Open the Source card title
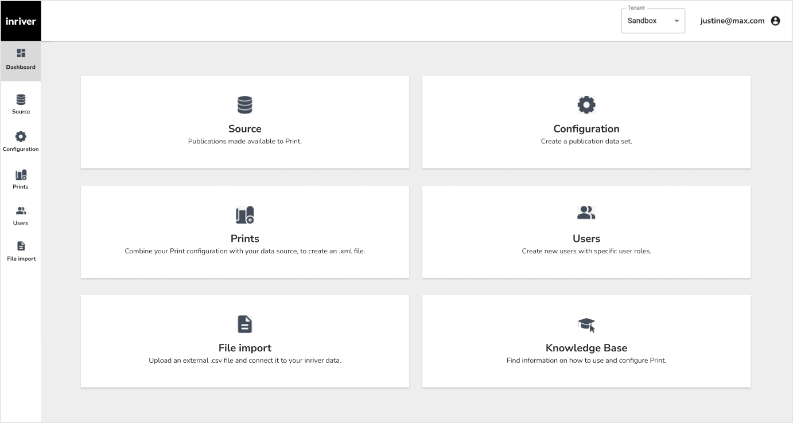The width and height of the screenshot is (793, 423). [x=245, y=129]
